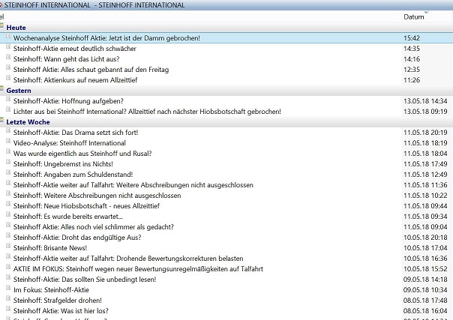This screenshot has height=320, width=453.
Task: Click the 13.05.18 09:19 date cell
Action: [x=425, y=112]
